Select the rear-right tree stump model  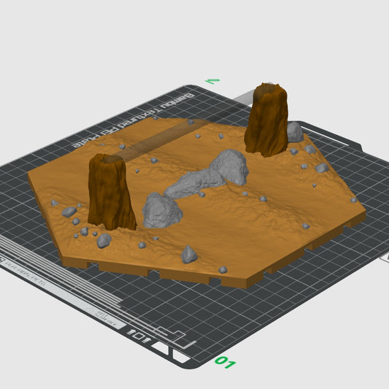pyautogui.click(x=266, y=120)
